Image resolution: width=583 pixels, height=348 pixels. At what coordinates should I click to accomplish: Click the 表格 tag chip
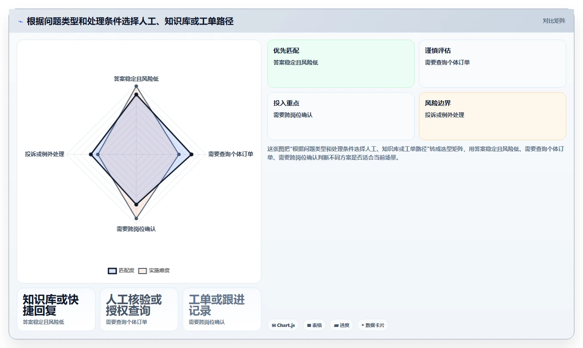click(x=314, y=325)
